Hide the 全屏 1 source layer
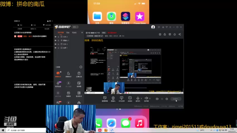 [x=55, y=48]
